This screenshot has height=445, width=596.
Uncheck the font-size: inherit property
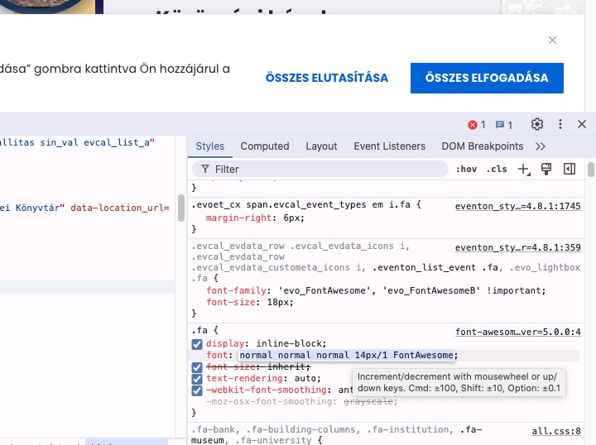click(x=197, y=367)
